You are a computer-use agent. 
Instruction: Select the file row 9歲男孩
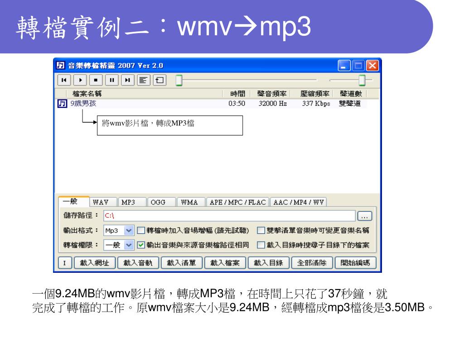click(x=212, y=104)
